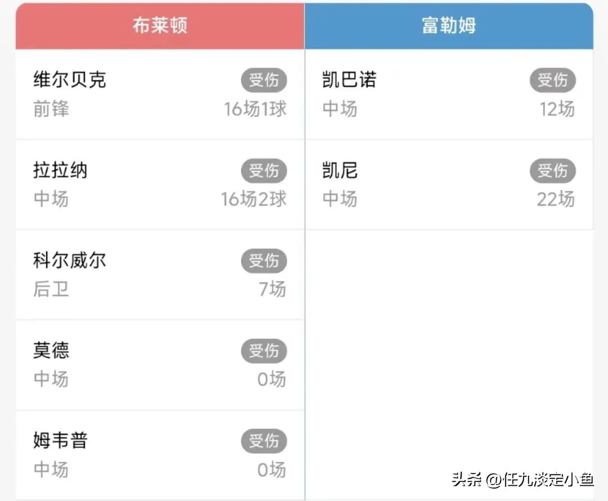The width and height of the screenshot is (608, 501).
Task: Click the 受伤 badge beside 维尔贝克
Action: pos(264,80)
